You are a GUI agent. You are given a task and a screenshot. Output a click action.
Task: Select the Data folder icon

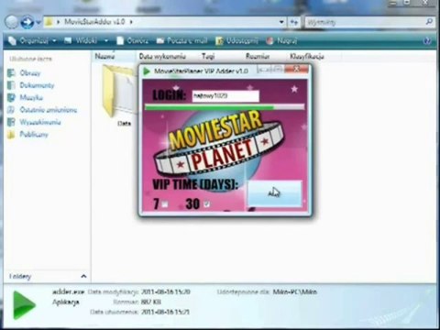pos(119,92)
